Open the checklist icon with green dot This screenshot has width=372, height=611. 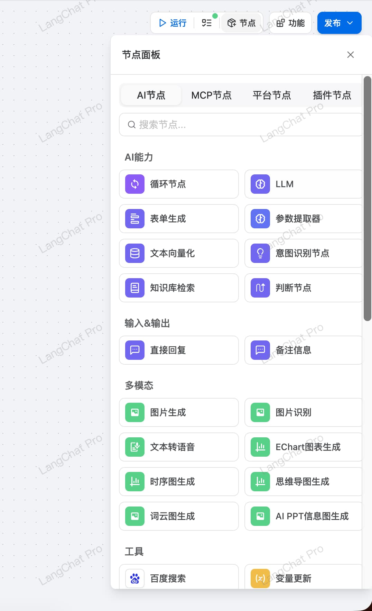click(207, 23)
